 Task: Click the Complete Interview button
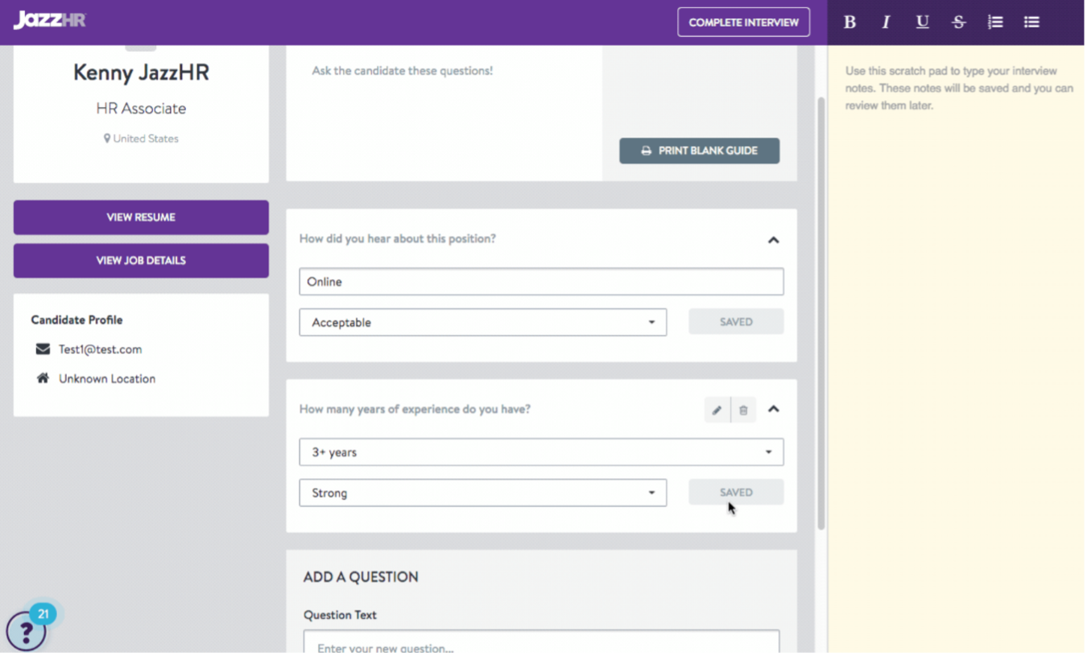[743, 23]
